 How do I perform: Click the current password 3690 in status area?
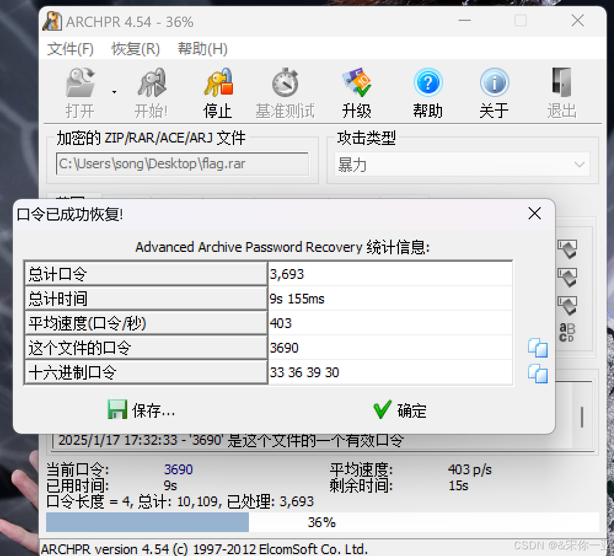coord(178,469)
